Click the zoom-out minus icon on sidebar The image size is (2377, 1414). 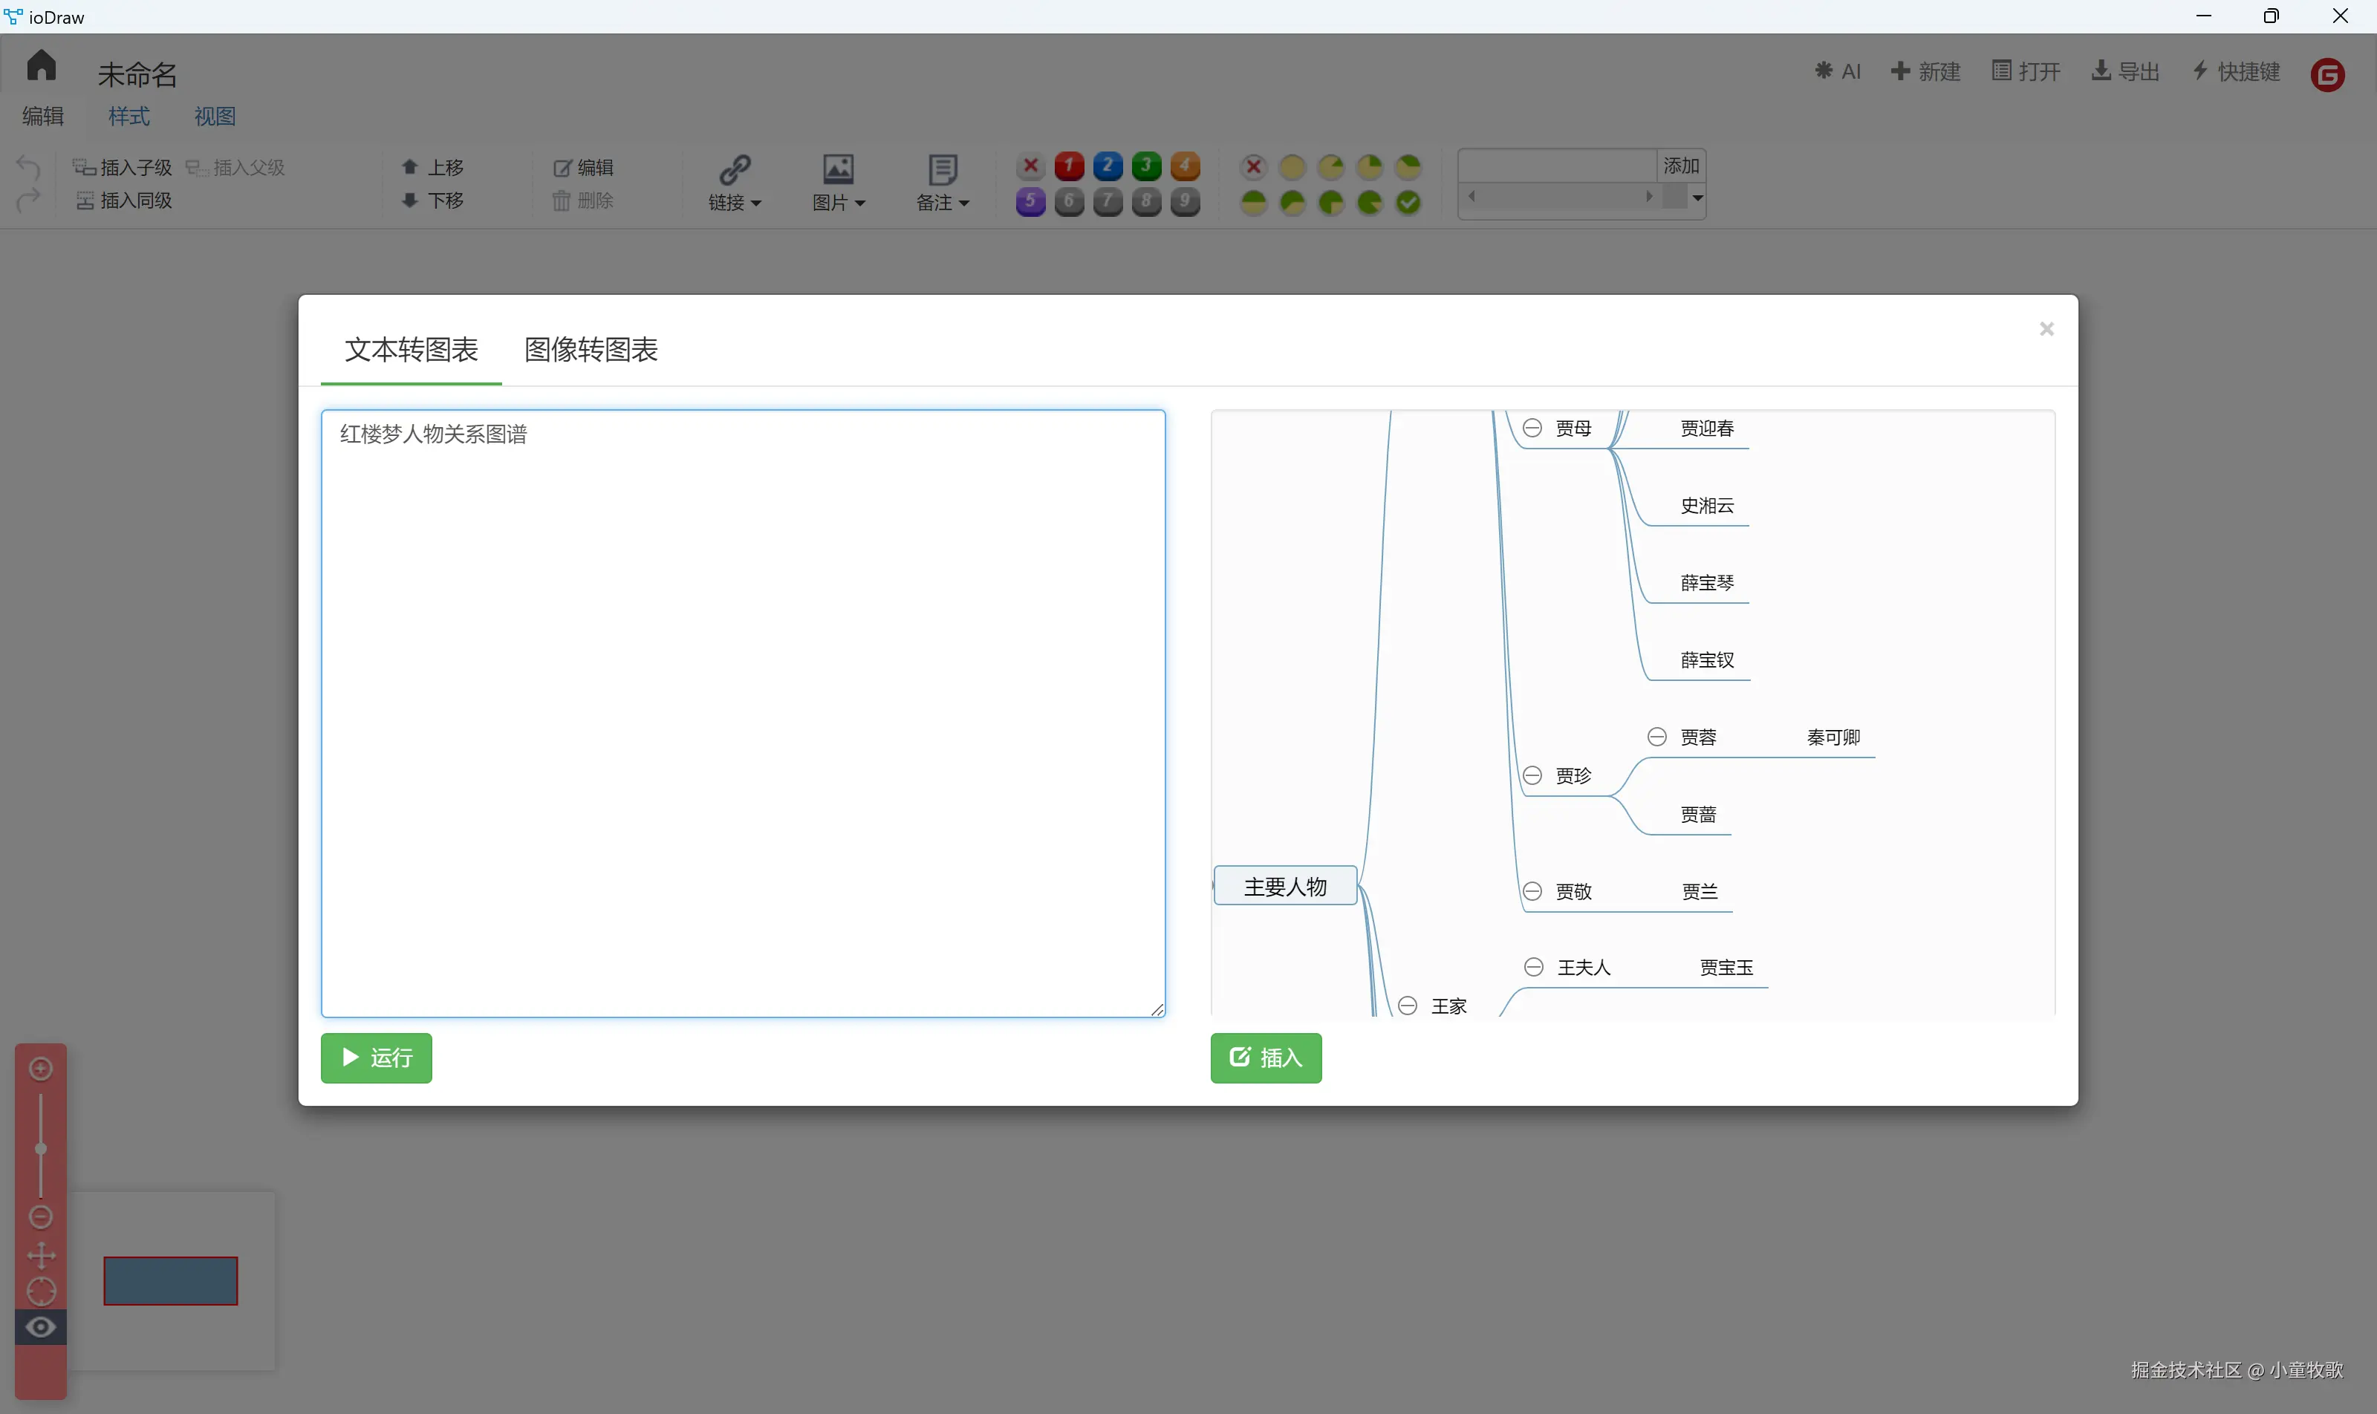[x=41, y=1216]
